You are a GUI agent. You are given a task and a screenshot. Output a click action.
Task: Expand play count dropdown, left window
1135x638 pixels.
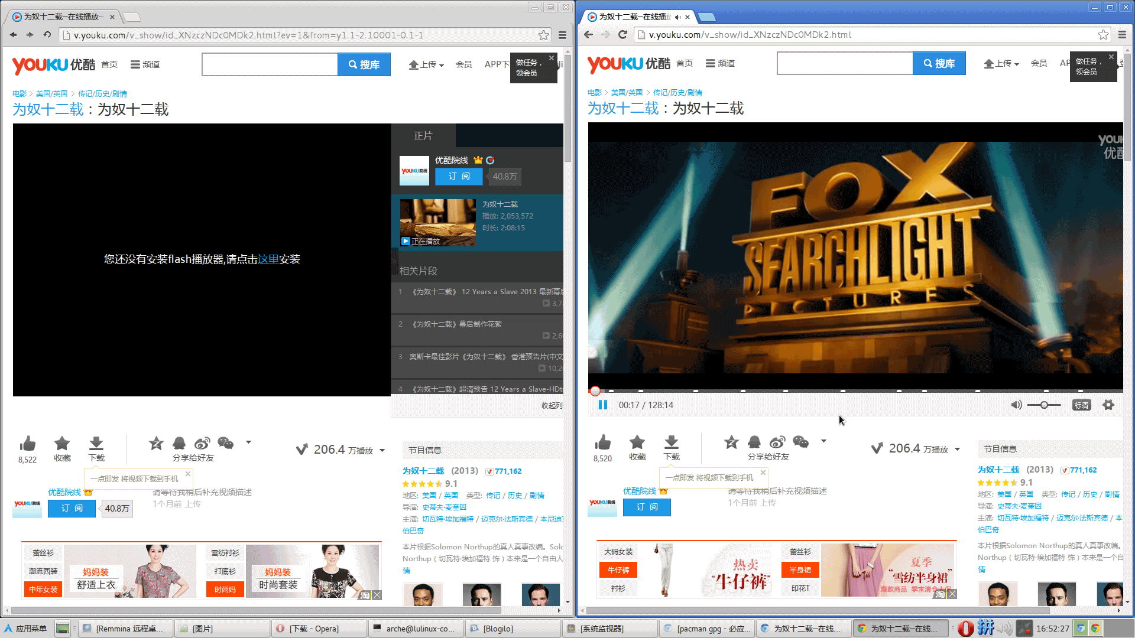pos(382,451)
